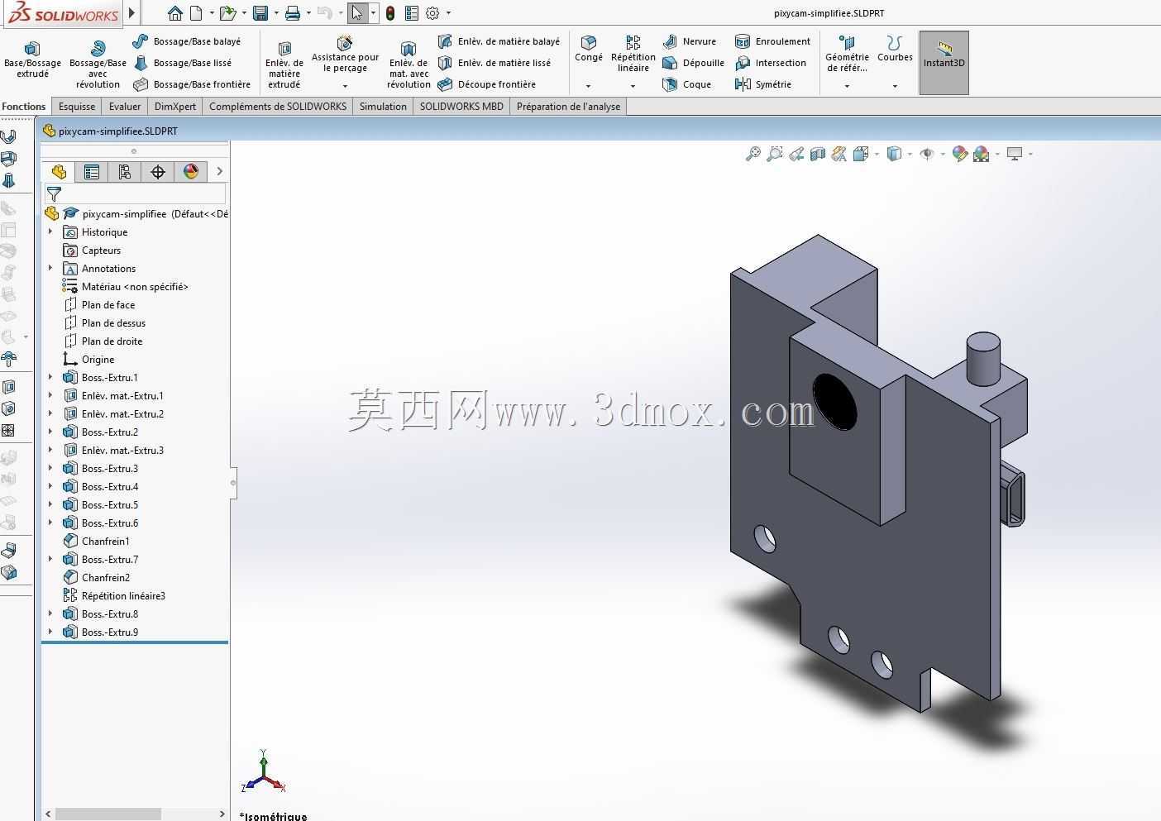
Task: Open the Options gear icon
Action: [x=432, y=13]
